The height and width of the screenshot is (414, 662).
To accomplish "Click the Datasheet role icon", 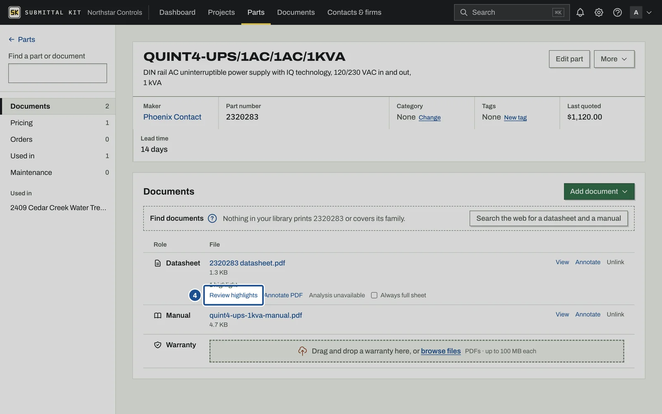I will tap(158, 263).
